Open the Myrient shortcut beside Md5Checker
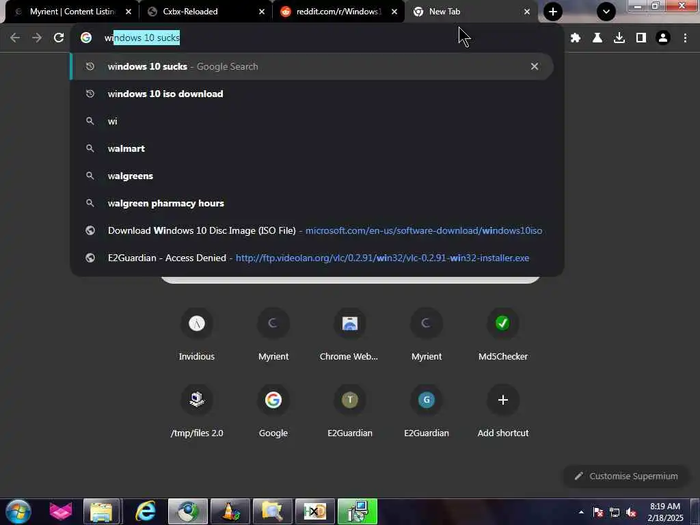 427,335
